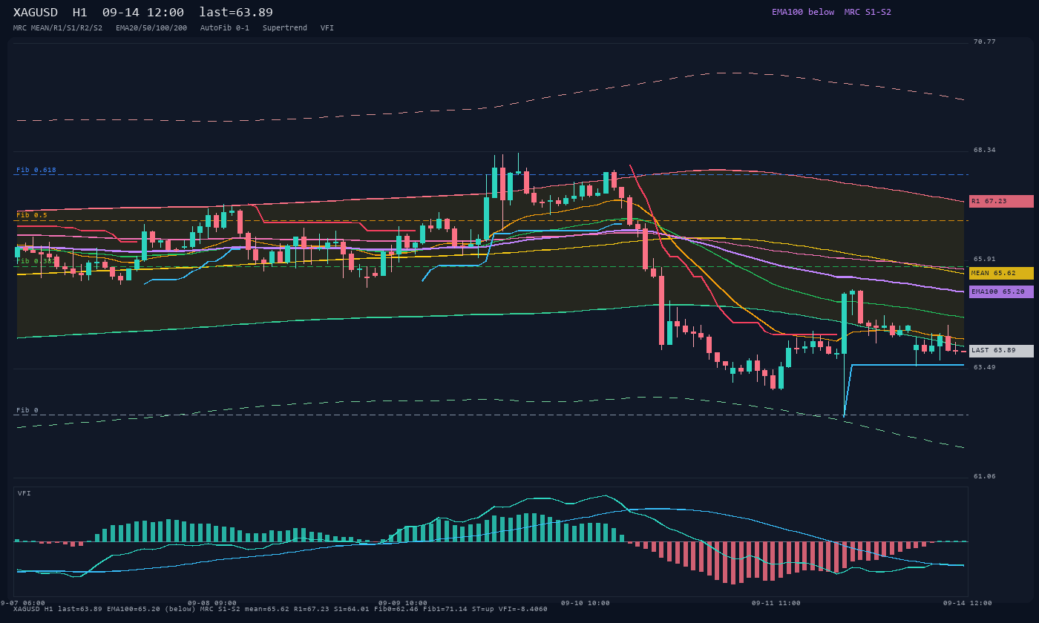The width and height of the screenshot is (1039, 623).
Task: Click the MRC MEAN/R1/S1/R2/S2 indicator legend
Action: click(58, 28)
